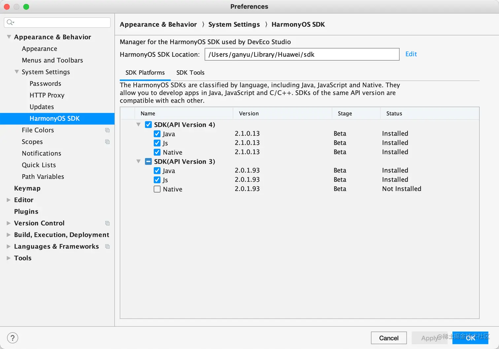Open Notifications settings

coord(41,153)
